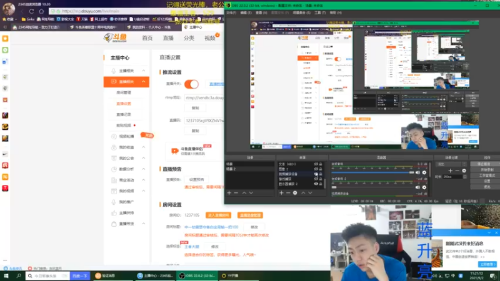Toggle visibility of the 文本 (GDI+) source
The width and height of the screenshot is (500, 281).
pyautogui.click(x=316, y=164)
